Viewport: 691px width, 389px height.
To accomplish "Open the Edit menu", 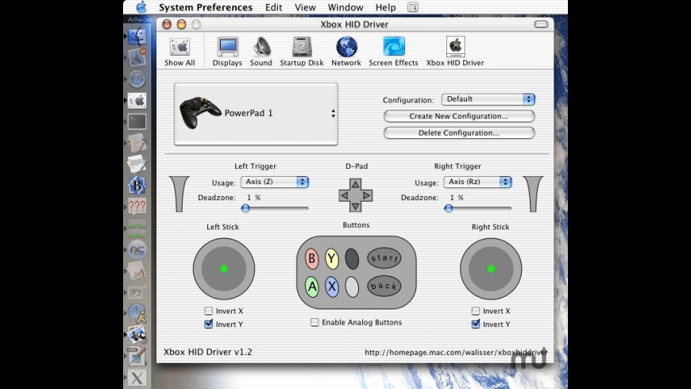I will pos(273,7).
